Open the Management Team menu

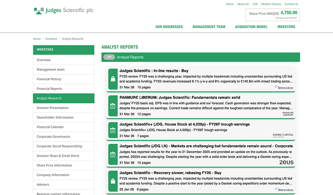coord(209,27)
